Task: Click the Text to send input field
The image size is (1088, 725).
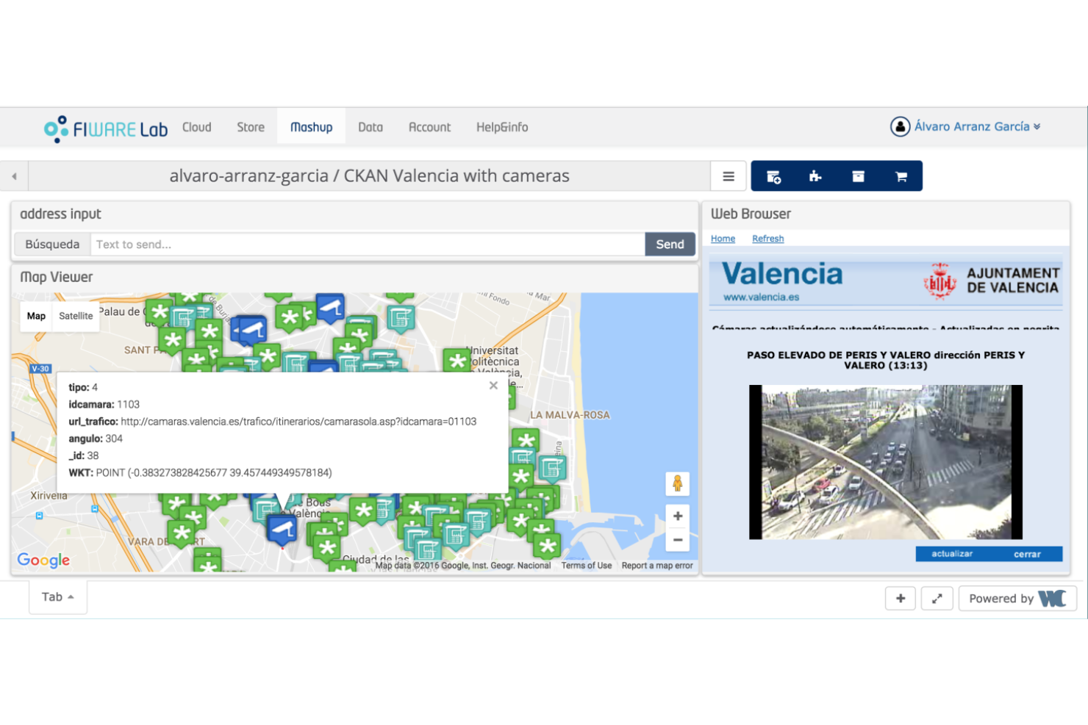Action: click(x=368, y=243)
